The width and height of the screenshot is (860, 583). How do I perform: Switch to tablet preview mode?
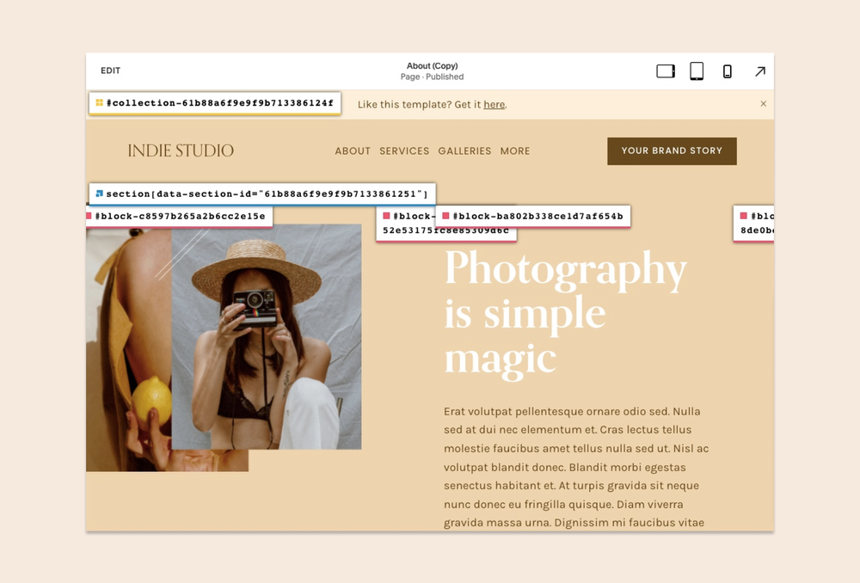coord(696,71)
